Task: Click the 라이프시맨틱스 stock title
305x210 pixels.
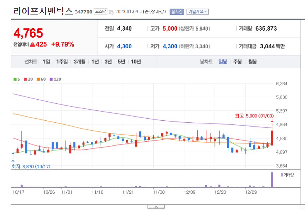Action: click(x=43, y=11)
